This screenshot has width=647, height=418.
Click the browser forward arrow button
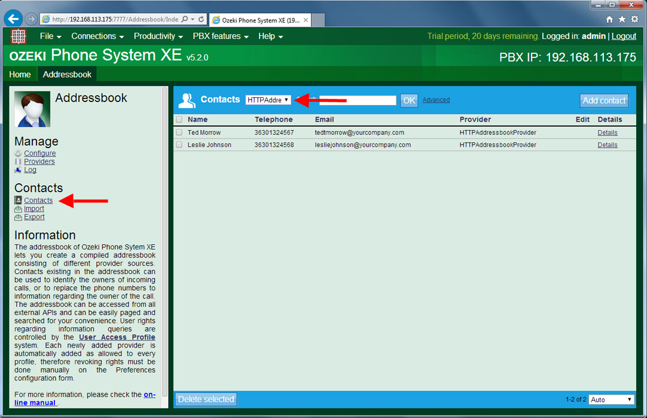31,19
